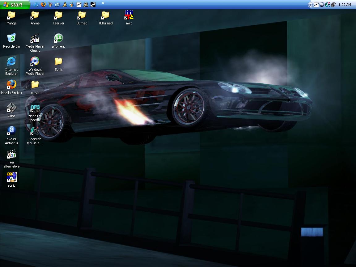Open the music folder
This screenshot has height=267, width=356.
pos(35,87)
